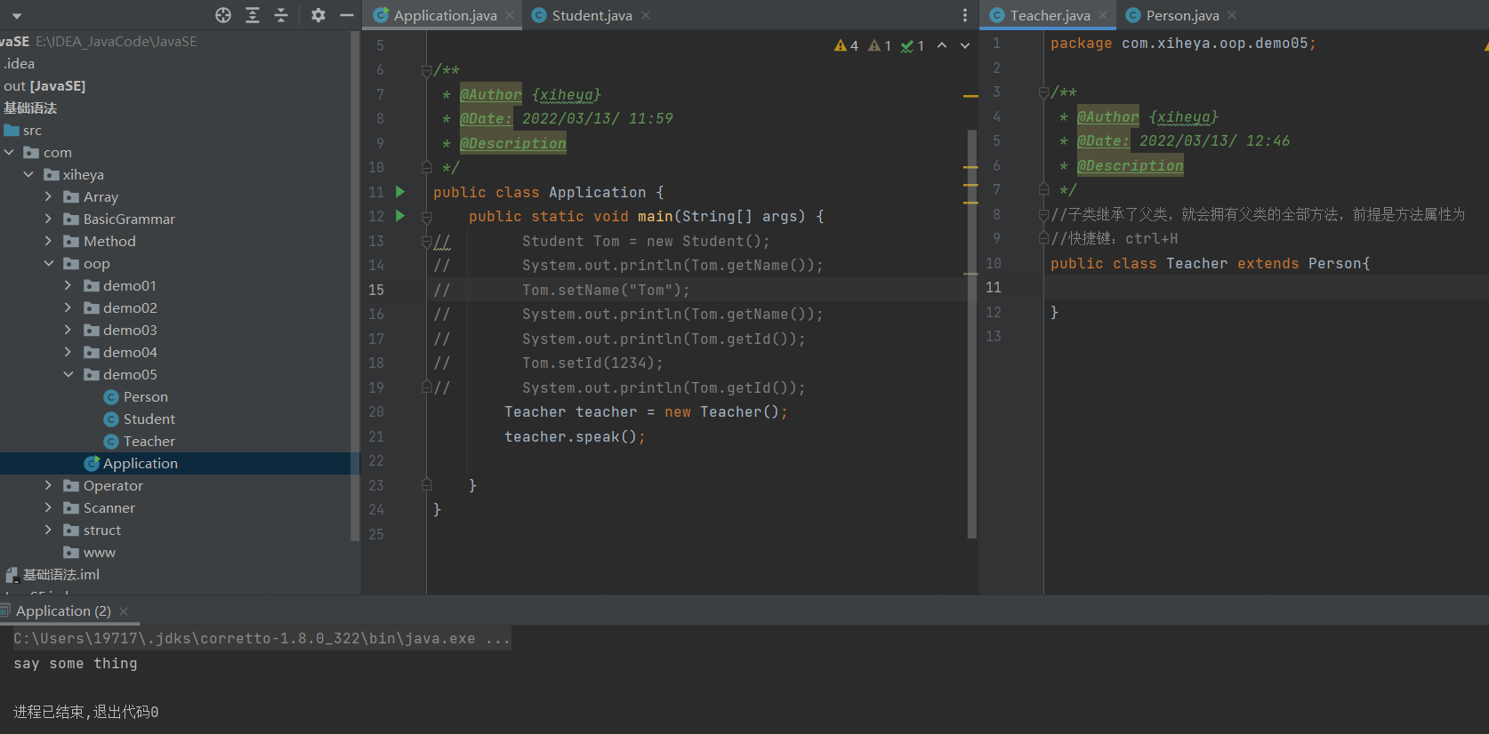Click the warnings count indicator showing 4

click(846, 45)
